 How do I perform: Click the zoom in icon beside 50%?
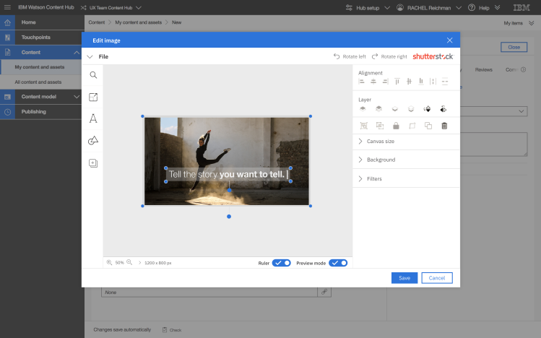point(109,262)
